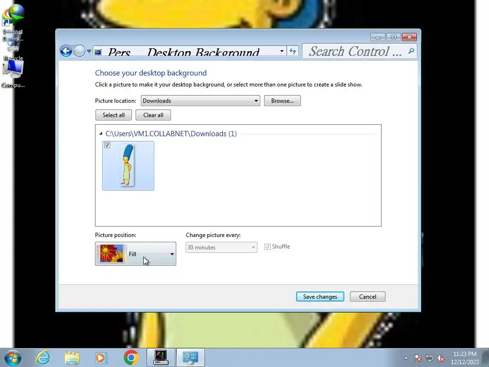Click the Control Panel taskbar icon

pos(191,357)
